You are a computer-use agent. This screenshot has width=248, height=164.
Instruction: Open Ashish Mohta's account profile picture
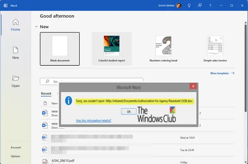point(179,6)
